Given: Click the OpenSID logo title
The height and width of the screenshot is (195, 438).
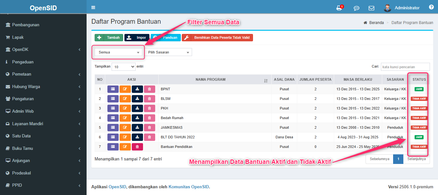Looking at the screenshot, I should click(x=43, y=8).
